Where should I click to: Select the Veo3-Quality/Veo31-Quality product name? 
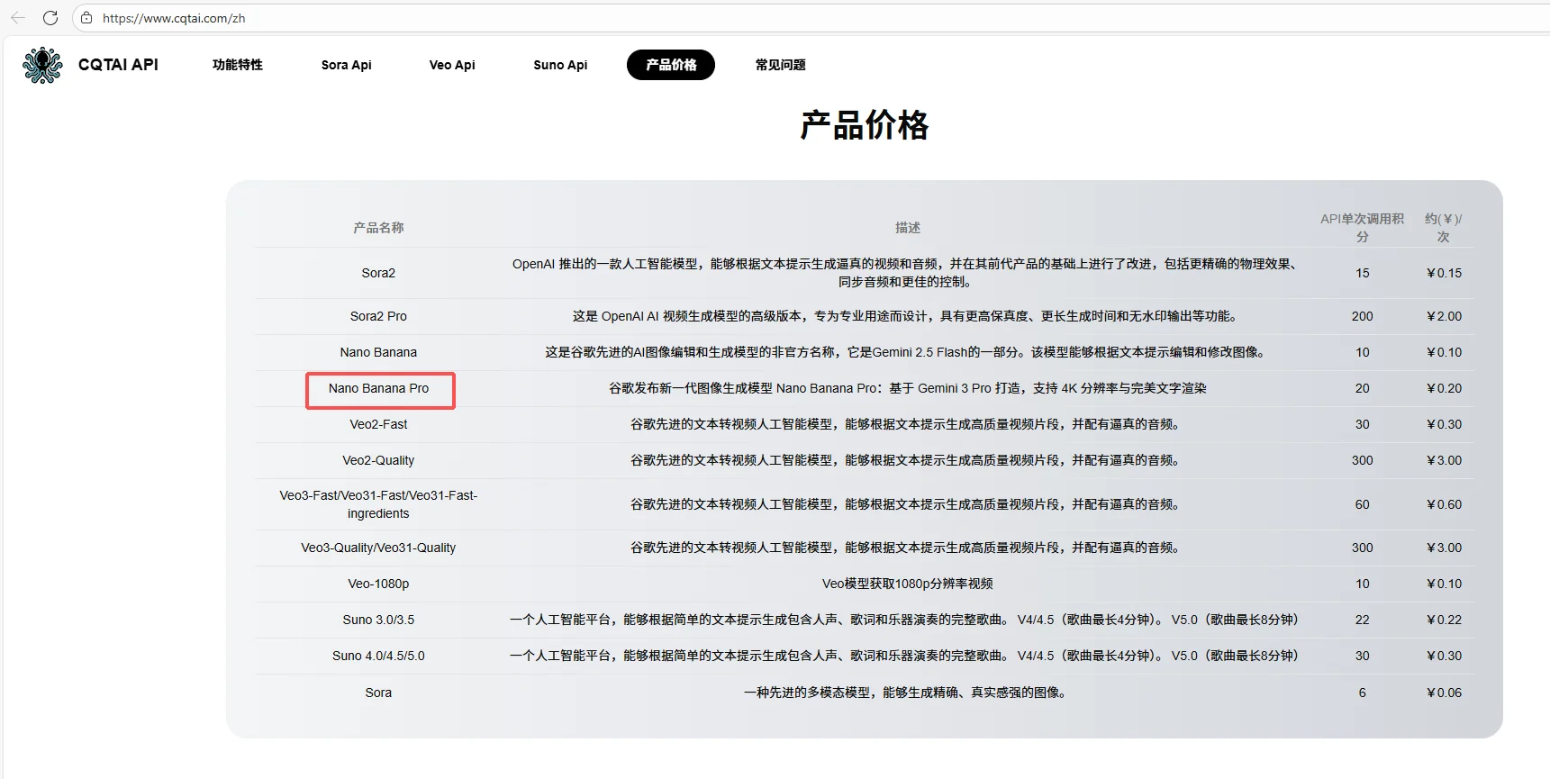click(x=378, y=548)
